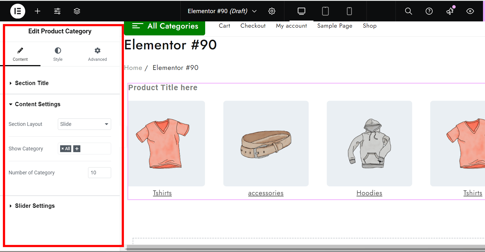Switch to tablet responsive view

[x=325, y=11]
